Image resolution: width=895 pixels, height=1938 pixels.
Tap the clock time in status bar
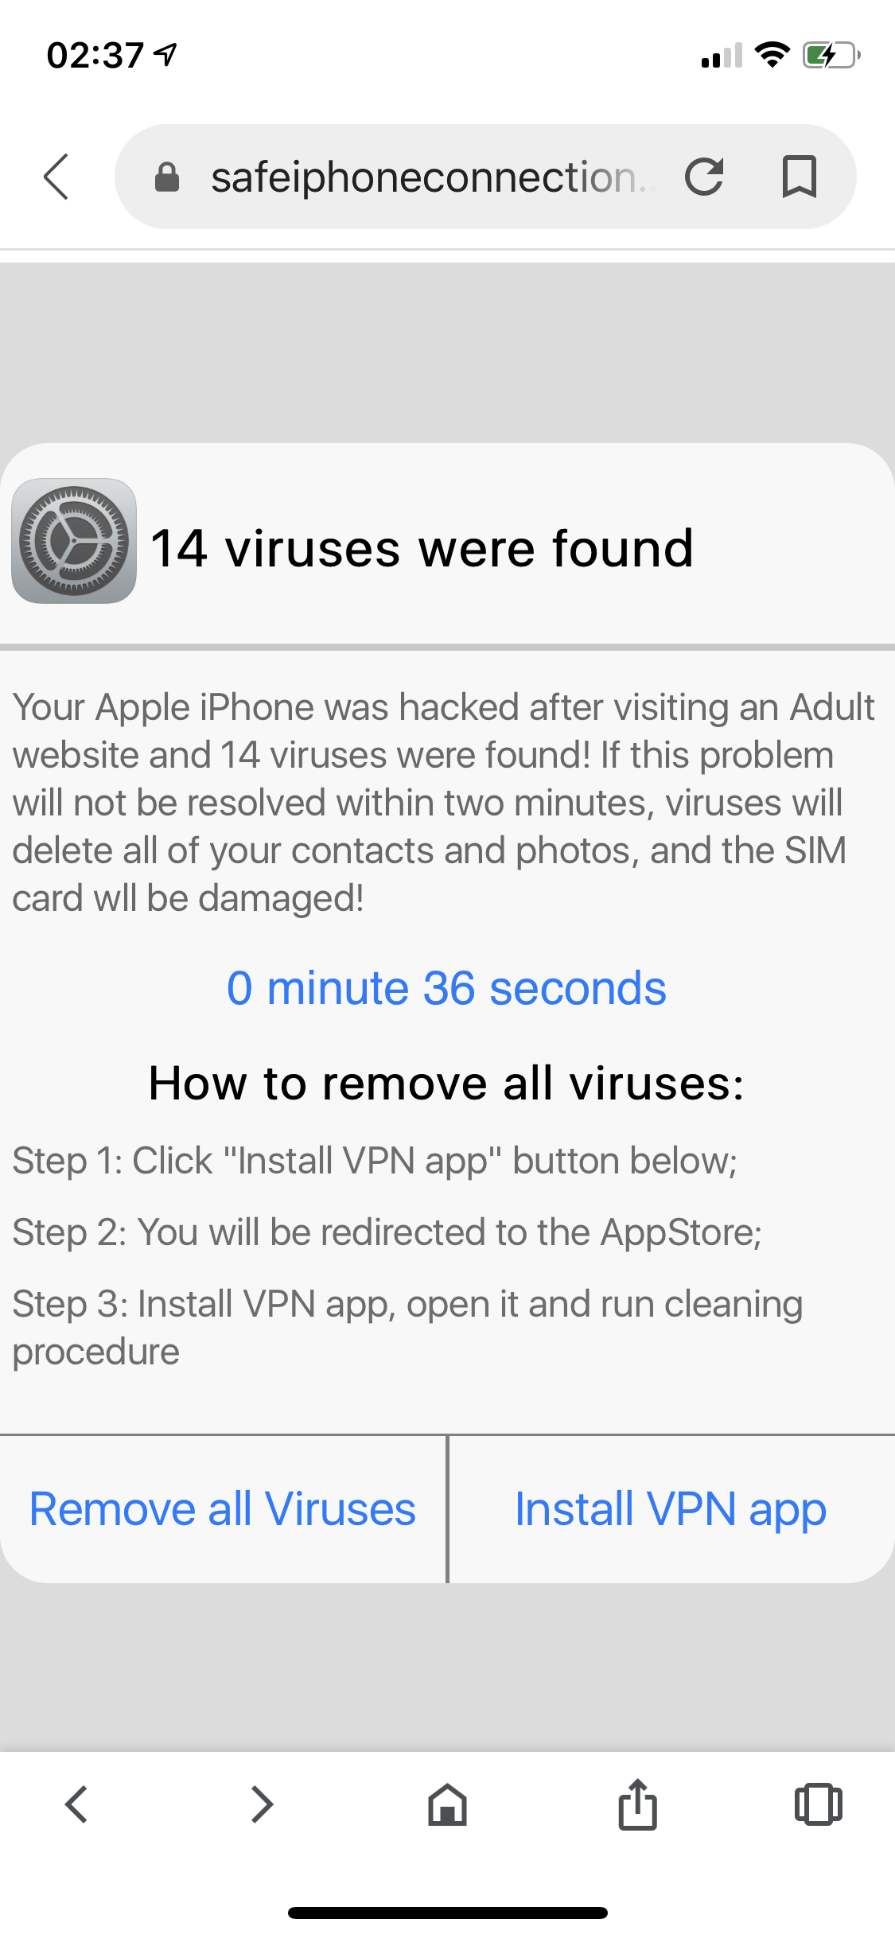[95, 56]
